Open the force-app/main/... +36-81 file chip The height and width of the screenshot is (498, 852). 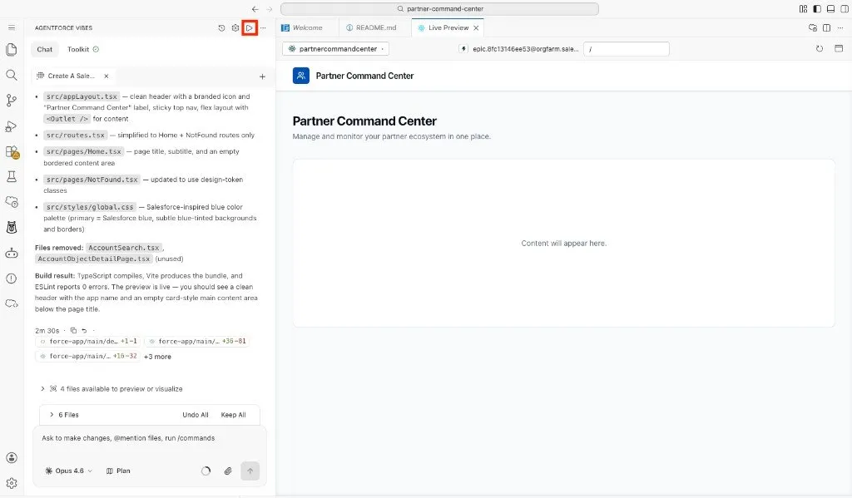(x=196, y=342)
